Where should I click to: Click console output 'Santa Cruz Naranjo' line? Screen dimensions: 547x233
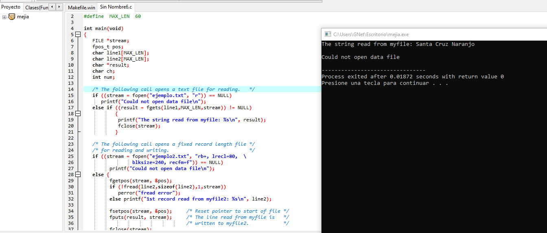[x=398, y=44]
